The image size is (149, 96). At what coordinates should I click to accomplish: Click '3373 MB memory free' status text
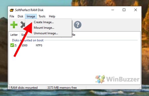pos(62,87)
